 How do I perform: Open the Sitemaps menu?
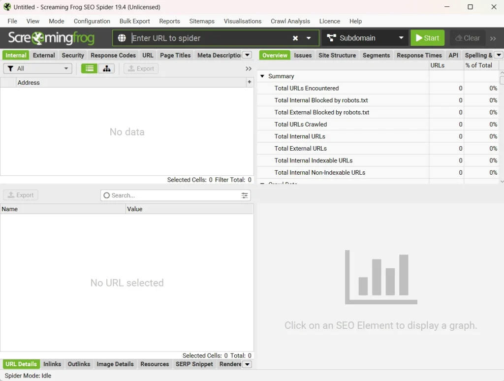[x=202, y=21]
